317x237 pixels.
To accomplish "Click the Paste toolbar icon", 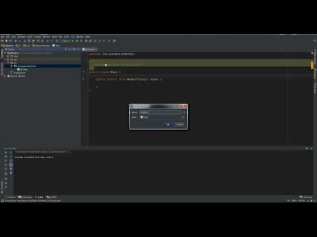I will 33,41.
